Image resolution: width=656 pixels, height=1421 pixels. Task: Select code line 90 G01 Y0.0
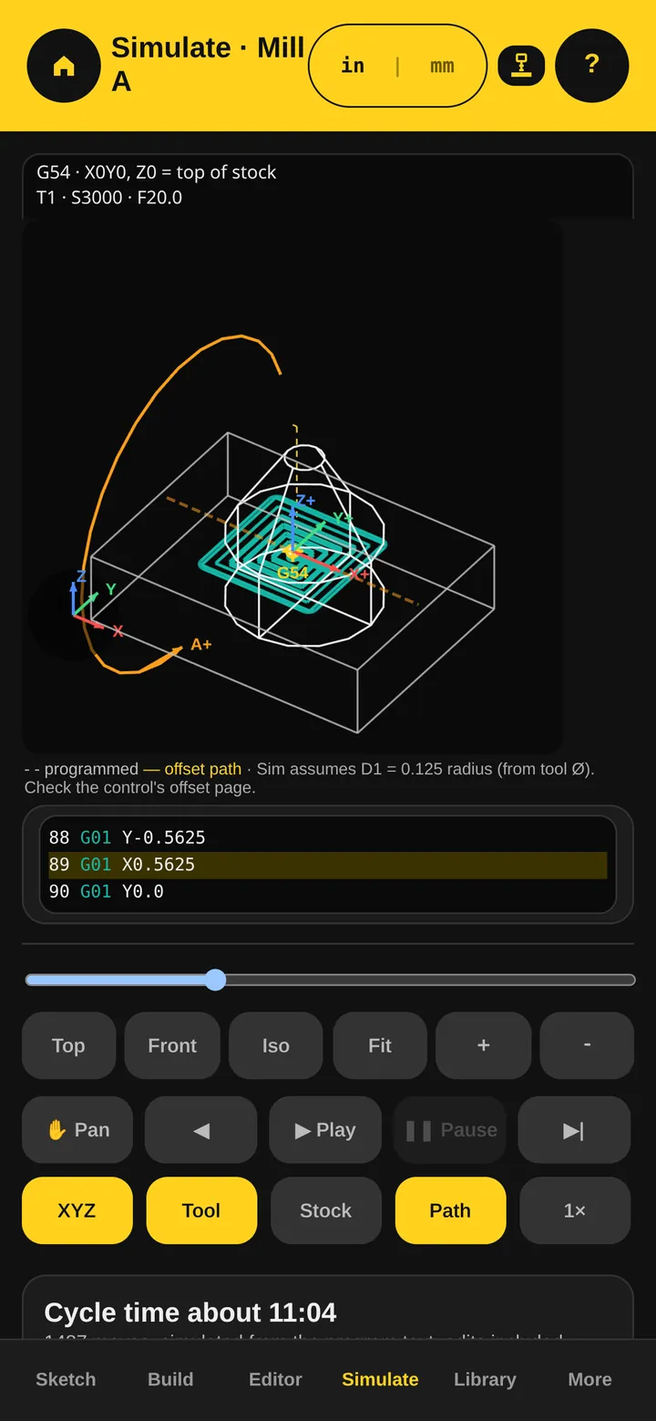click(x=328, y=891)
